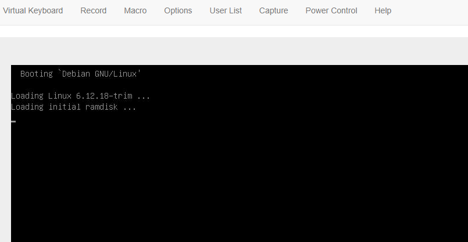The height and width of the screenshot is (242, 468).
Task: Click the white strip below the menu bar
Action: click(x=234, y=31)
